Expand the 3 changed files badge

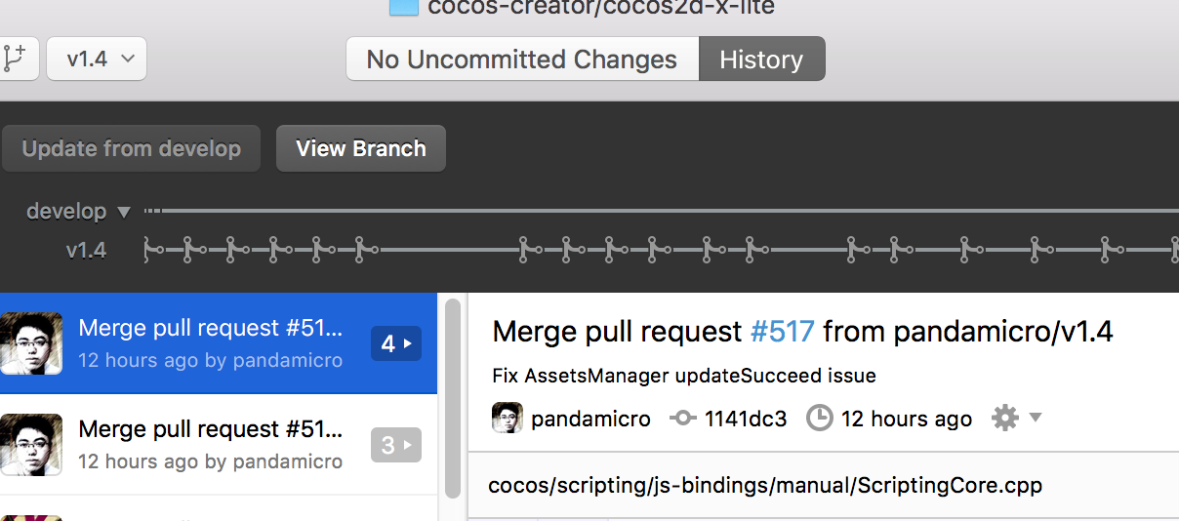point(395,446)
